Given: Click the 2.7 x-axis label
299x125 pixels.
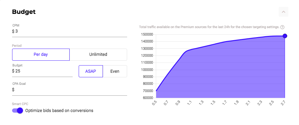Looking at the screenshot, I should point(283,103).
